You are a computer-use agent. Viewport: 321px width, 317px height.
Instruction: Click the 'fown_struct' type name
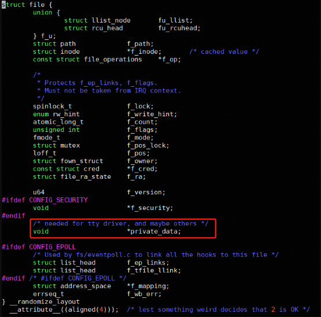pyautogui.click(x=82, y=161)
